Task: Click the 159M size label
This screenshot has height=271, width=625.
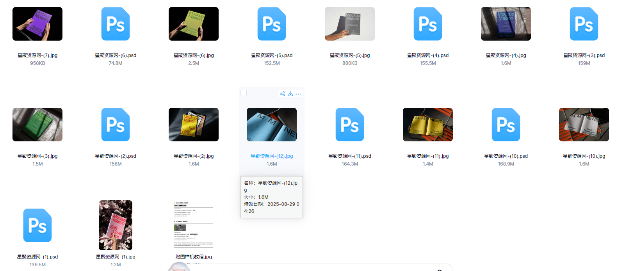Action: pos(584,63)
